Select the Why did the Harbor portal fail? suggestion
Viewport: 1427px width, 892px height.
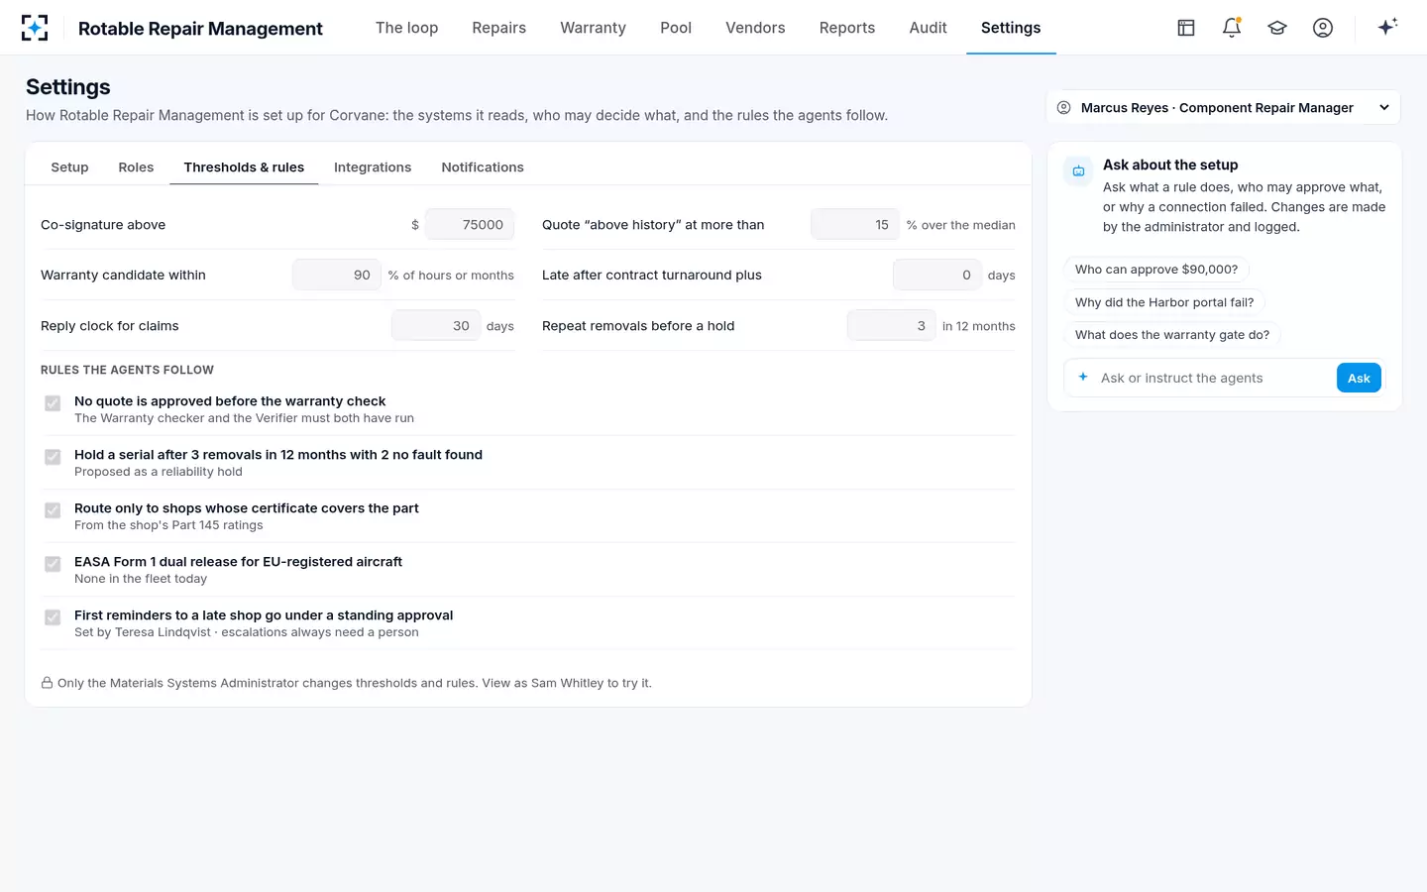click(x=1164, y=302)
